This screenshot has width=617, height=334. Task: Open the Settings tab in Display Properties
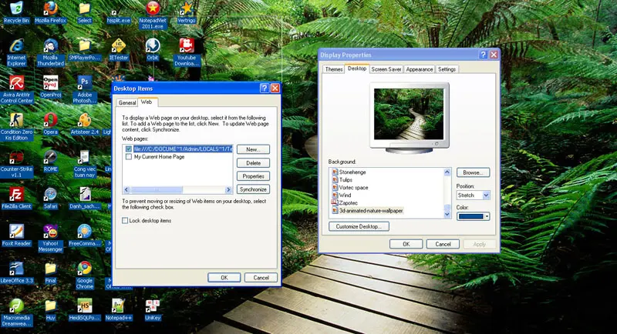pos(447,69)
